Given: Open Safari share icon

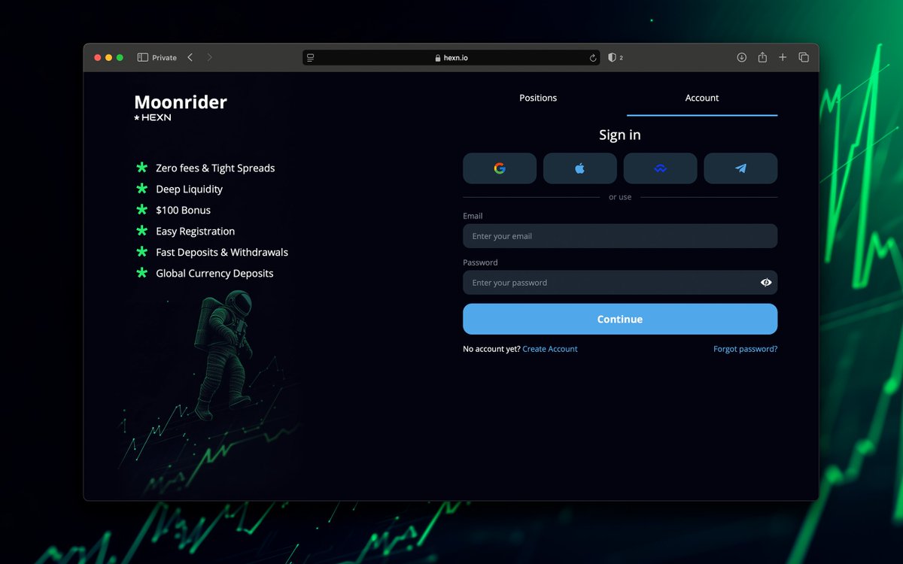Looking at the screenshot, I should tap(762, 57).
